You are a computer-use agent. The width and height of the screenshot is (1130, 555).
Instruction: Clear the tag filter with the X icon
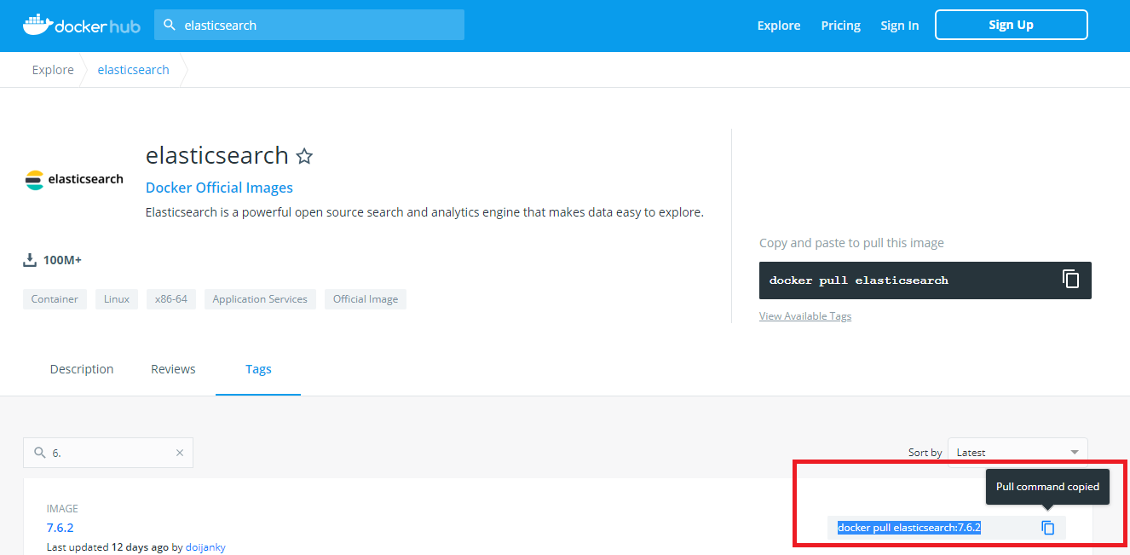180,453
